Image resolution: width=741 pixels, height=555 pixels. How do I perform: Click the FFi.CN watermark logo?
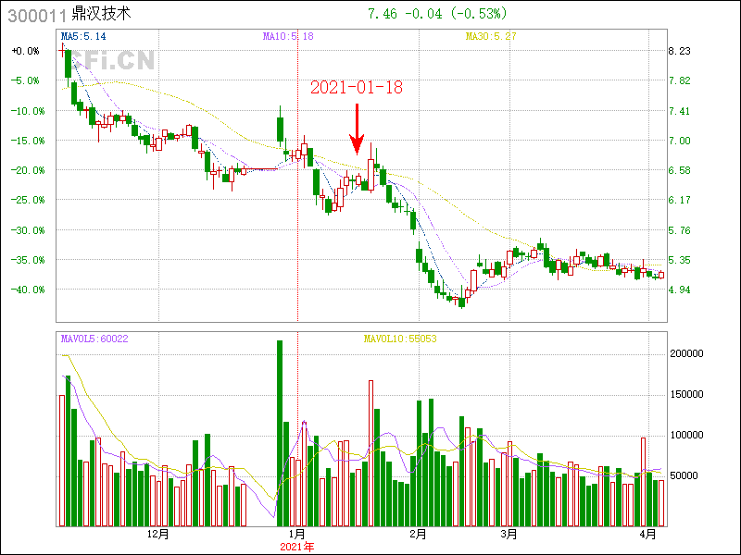111,59
